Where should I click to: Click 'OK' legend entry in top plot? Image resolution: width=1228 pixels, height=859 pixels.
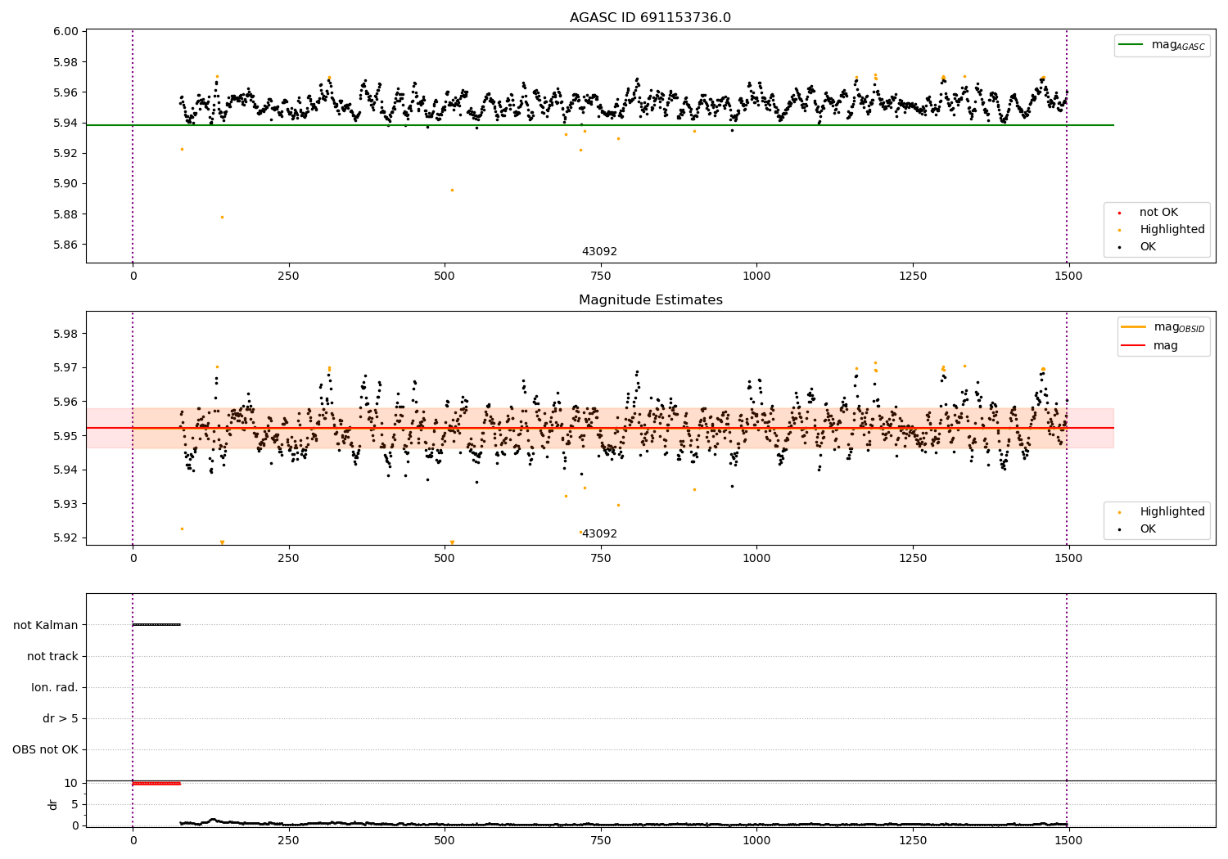[1148, 247]
